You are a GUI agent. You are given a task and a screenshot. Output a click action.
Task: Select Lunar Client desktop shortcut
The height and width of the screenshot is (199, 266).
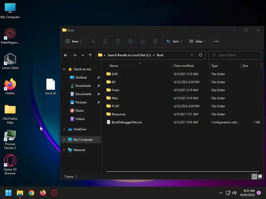coord(10,61)
